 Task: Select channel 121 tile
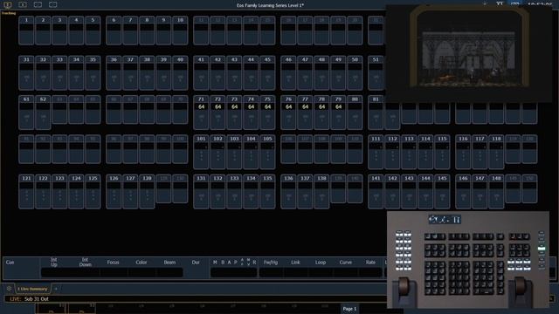point(26,191)
